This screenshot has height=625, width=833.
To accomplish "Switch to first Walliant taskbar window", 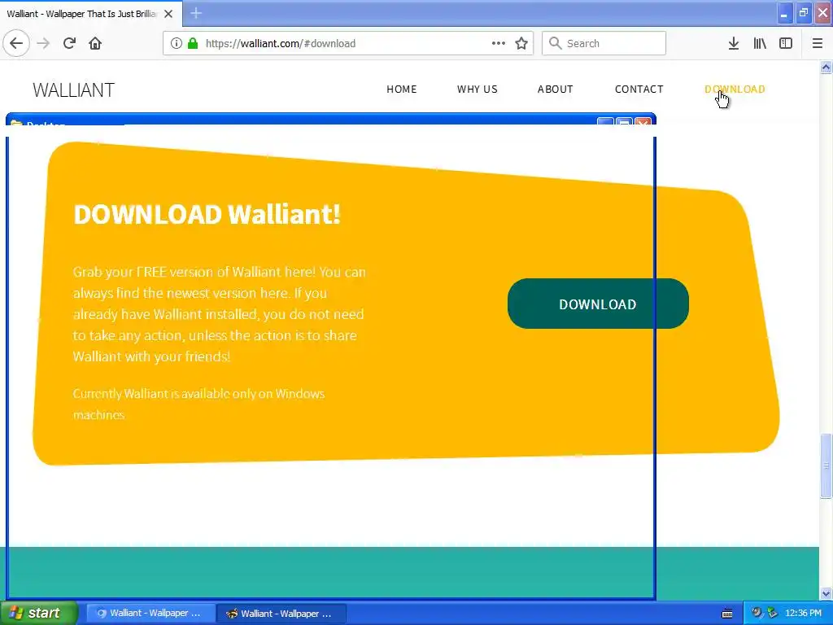I will click(x=150, y=614).
